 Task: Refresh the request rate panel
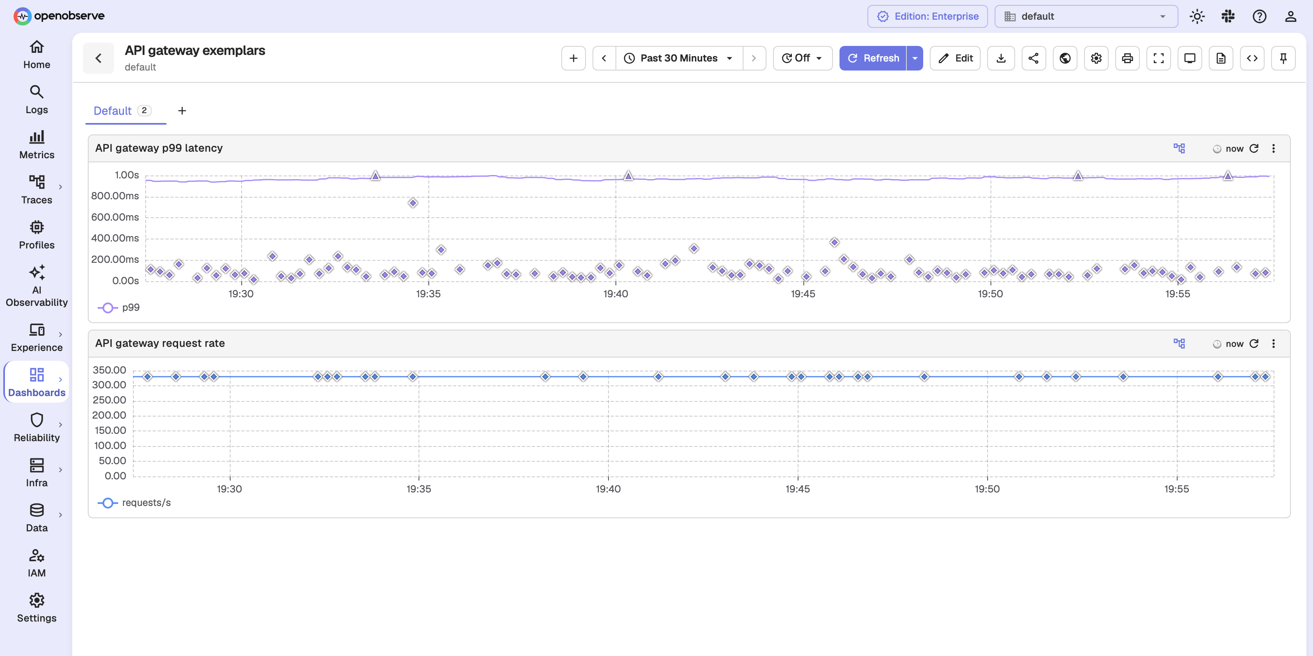(x=1254, y=343)
